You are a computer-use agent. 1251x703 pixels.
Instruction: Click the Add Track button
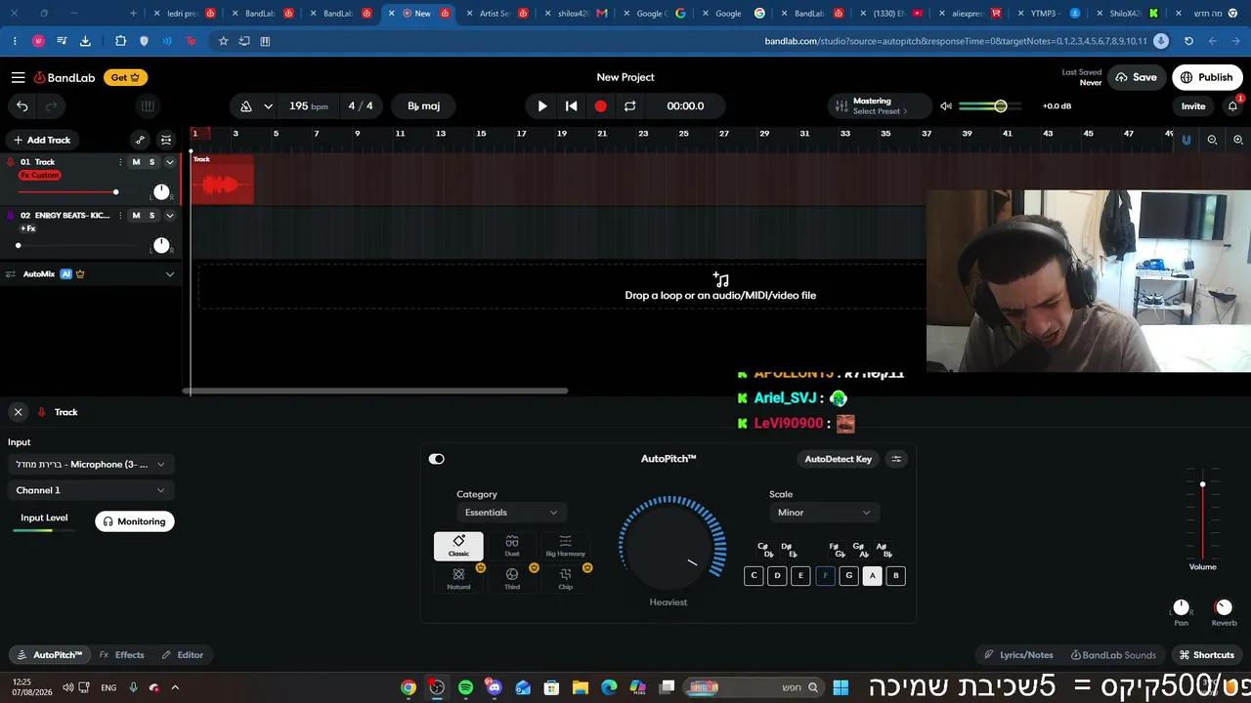click(42, 140)
